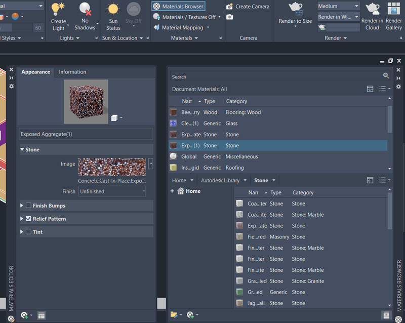Open the Render in Window dropdown

[338, 17]
